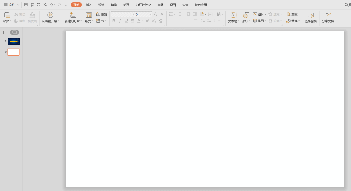Screen dimensions: 351x191
Task: Switch to the Animation (动画) tab
Action: [x=126, y=5]
